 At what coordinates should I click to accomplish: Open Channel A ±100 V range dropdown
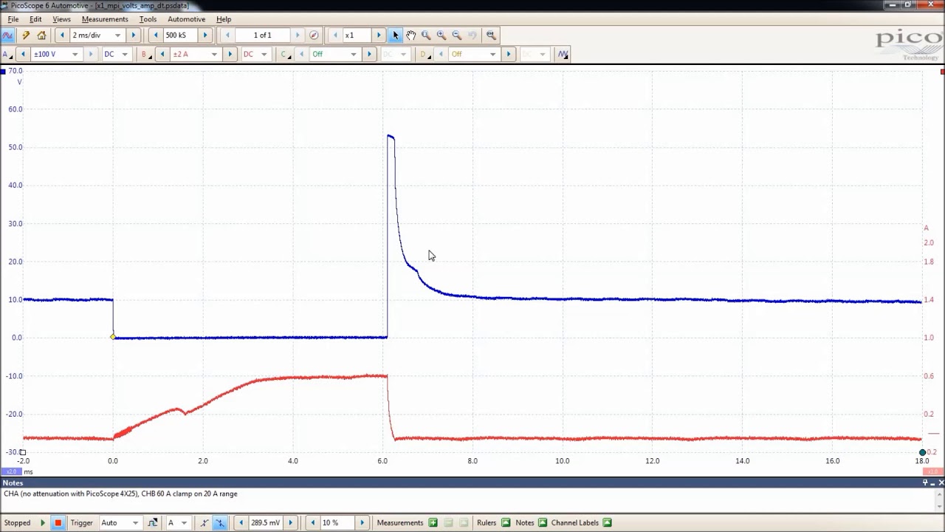tap(75, 54)
